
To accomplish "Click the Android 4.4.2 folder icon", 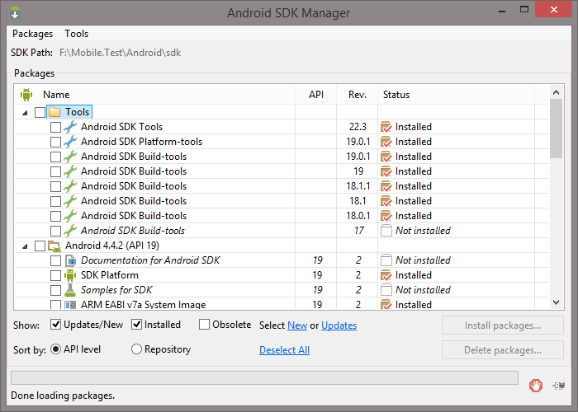I will tap(54, 246).
